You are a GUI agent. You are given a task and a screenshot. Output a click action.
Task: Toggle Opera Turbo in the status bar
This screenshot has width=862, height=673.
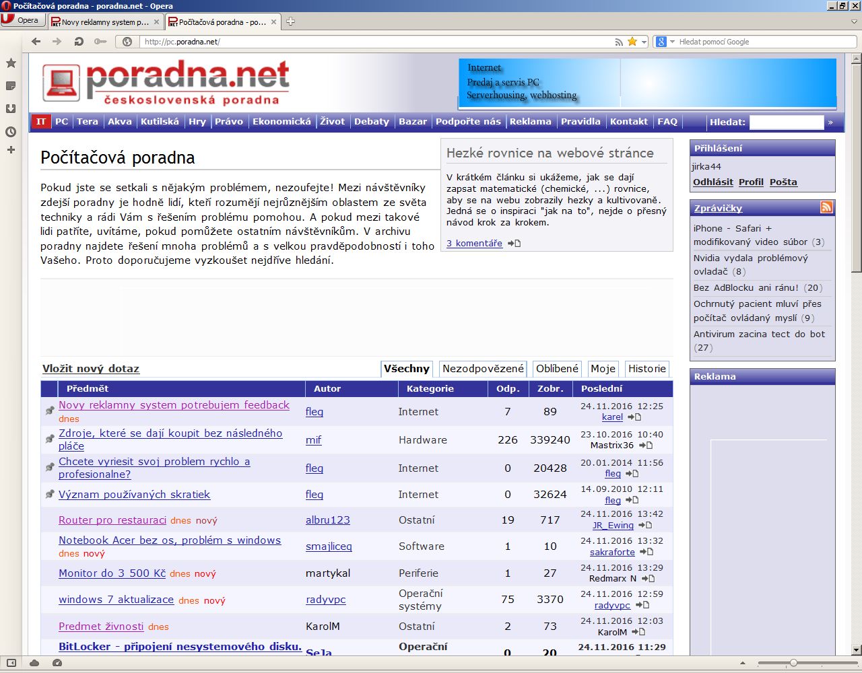57,663
